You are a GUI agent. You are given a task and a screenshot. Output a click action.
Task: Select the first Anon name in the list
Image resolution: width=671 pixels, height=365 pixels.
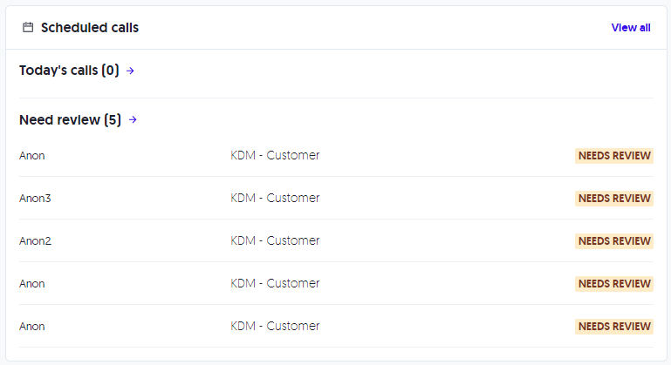click(x=32, y=156)
